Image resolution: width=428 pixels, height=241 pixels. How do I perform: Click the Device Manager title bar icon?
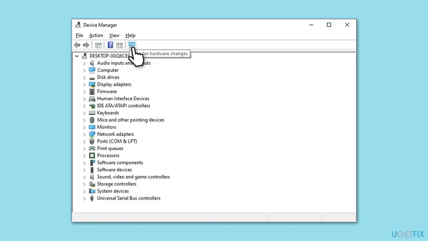[x=78, y=25]
